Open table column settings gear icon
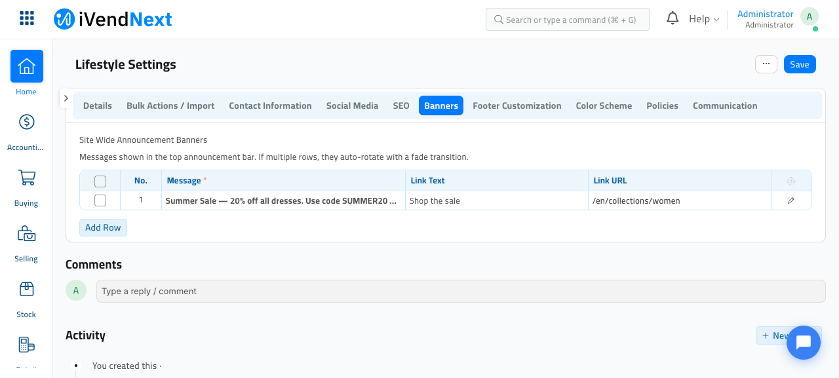 (x=791, y=181)
